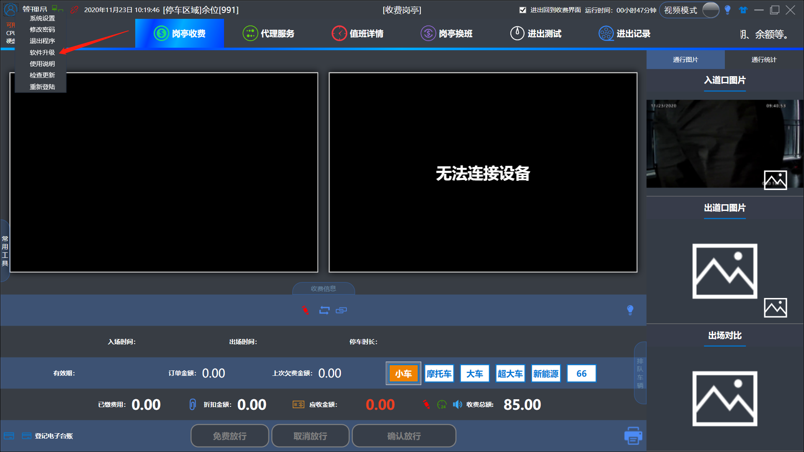Click the 确认放行 button
This screenshot has height=452, width=804.
(x=404, y=436)
